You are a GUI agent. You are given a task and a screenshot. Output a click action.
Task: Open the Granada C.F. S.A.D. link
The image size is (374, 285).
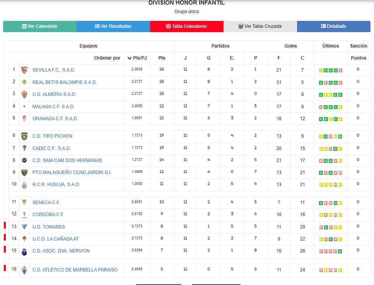point(55,119)
